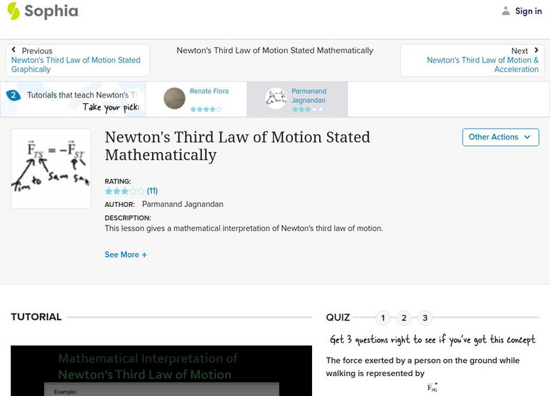Select quiz step 1

pos(384,318)
